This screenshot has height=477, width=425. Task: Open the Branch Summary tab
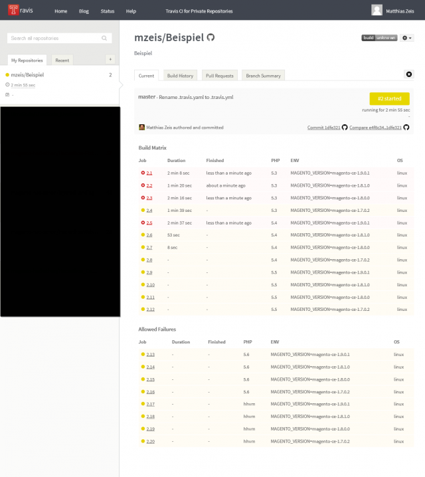[263, 76]
